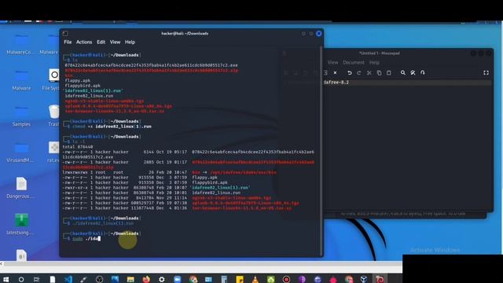503x283 pixels.
Task: Click the Mousepad text line 'dafree-8.2'
Action: 336,83
